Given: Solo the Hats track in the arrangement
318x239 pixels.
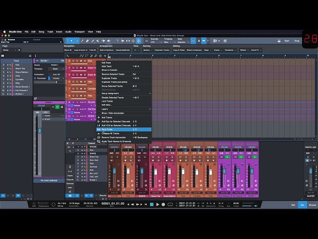Looking at the screenshot, I should [77, 82].
